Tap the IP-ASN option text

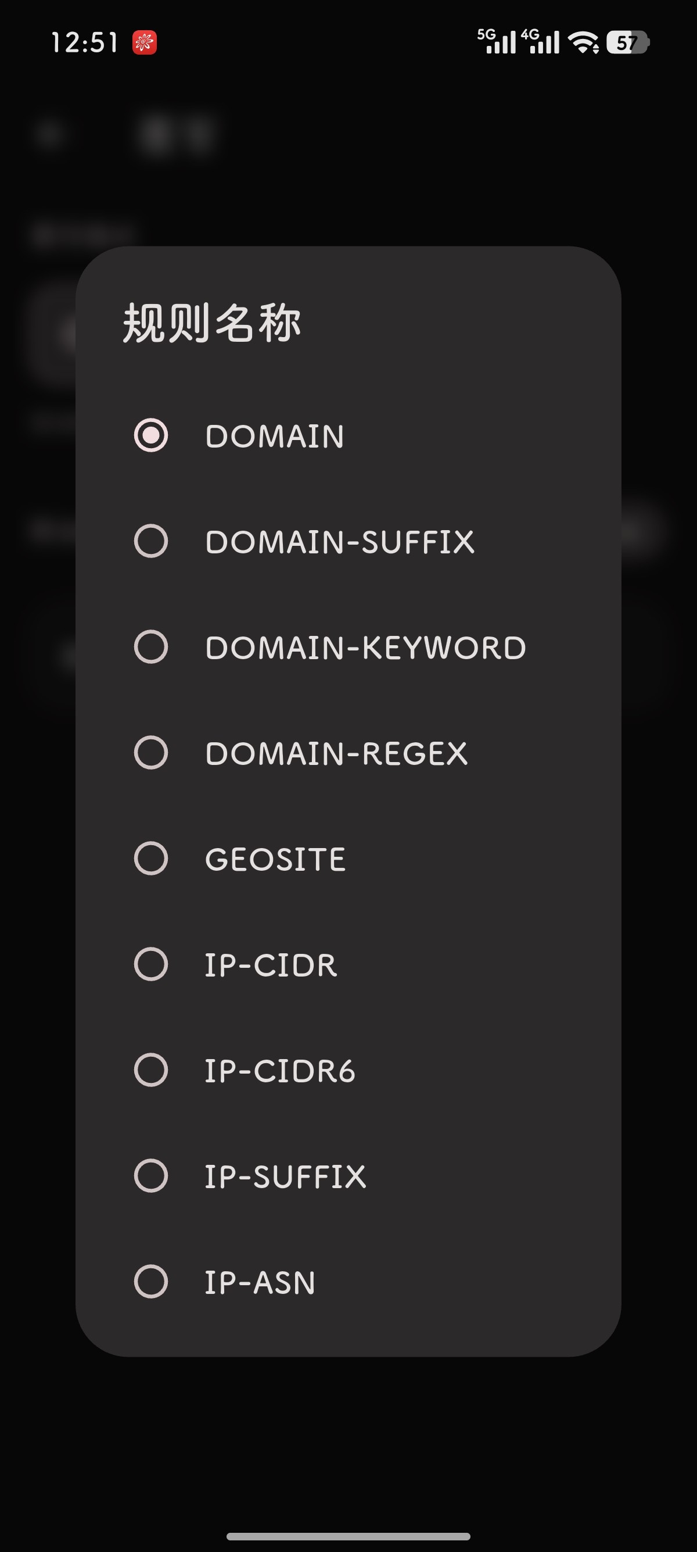pos(260,1282)
